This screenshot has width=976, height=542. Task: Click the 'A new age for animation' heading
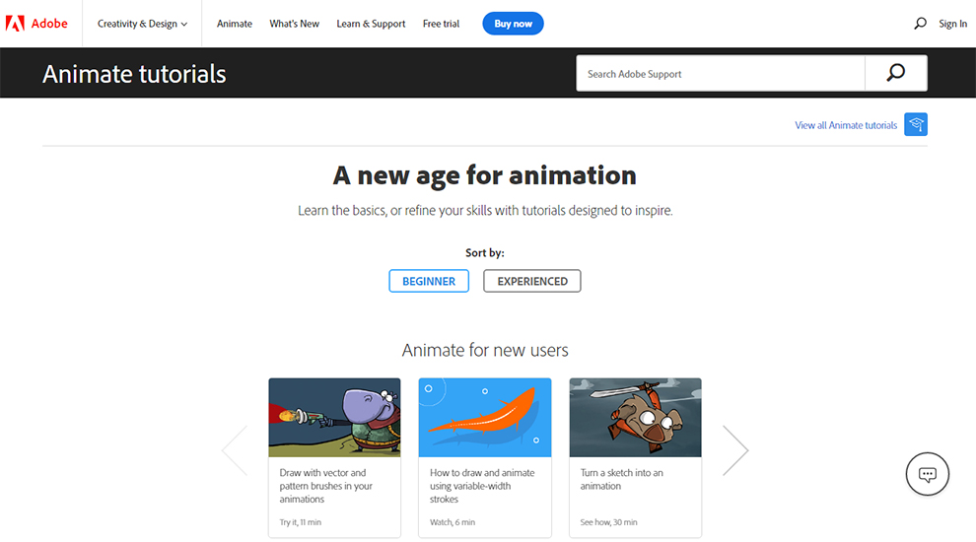[485, 176]
